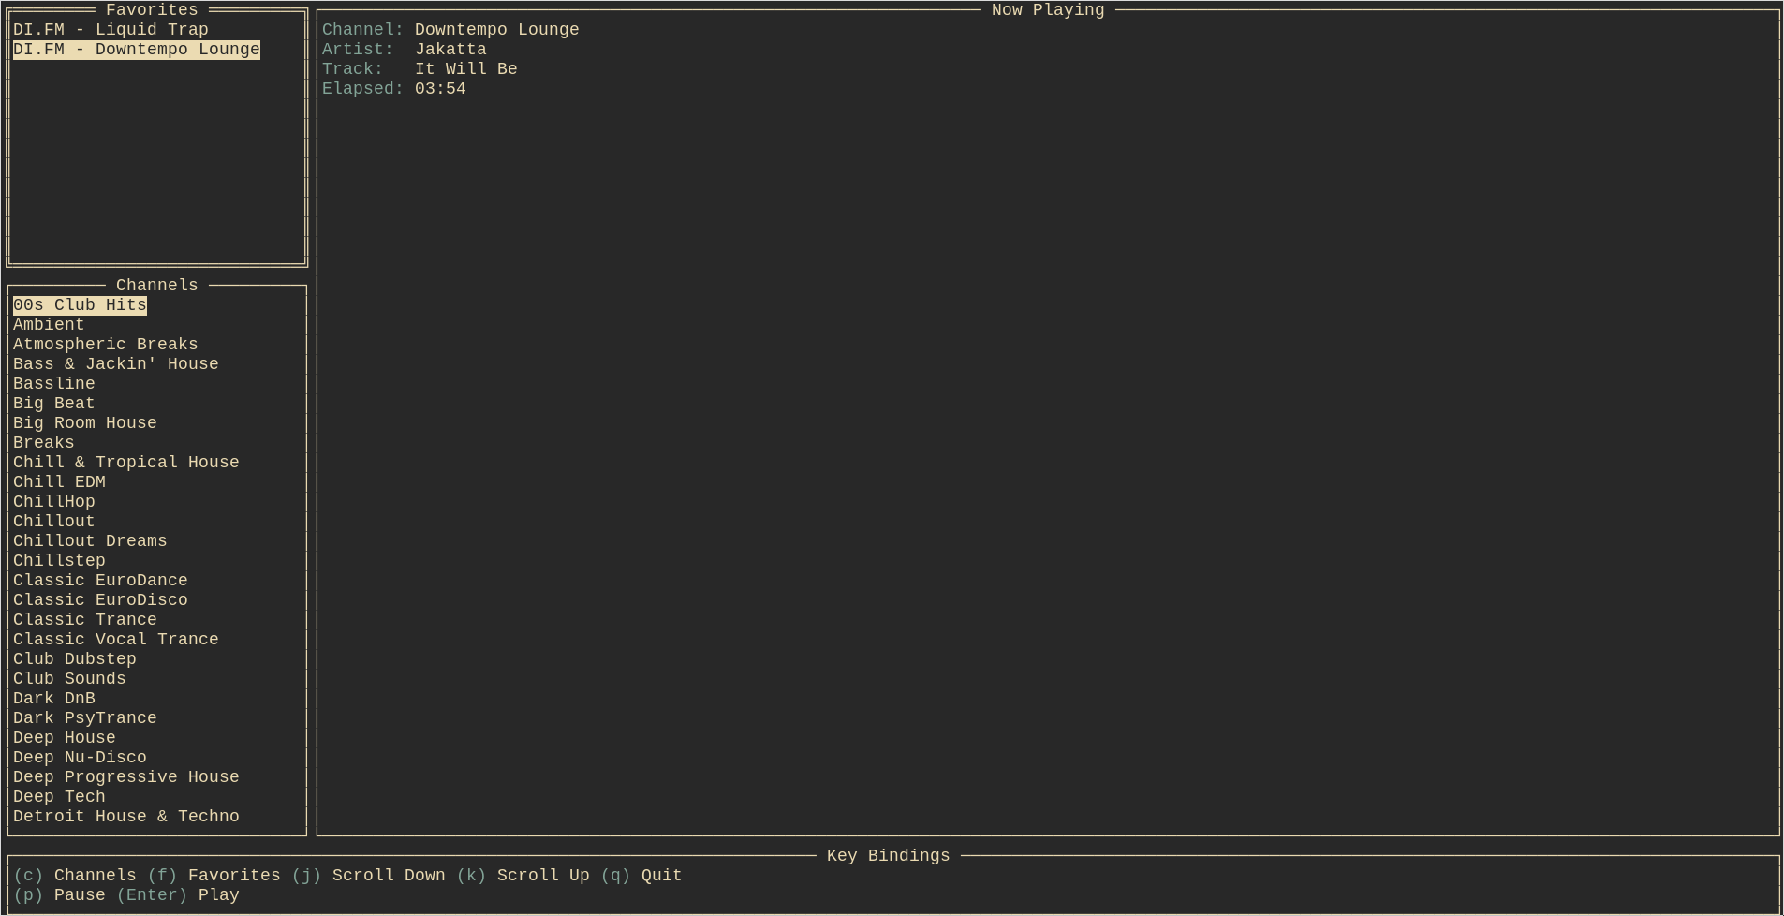Click the Now Playing panel title
Screen dimensions: 1784x916
(x=1048, y=10)
